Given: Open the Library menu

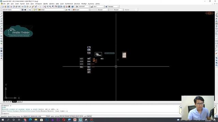Looking at the screenshot, I should point(98,4).
